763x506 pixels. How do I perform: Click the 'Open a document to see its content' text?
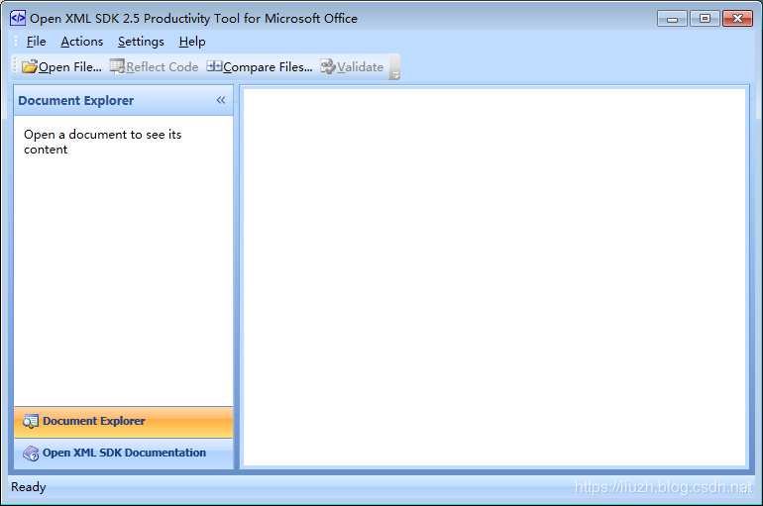[103, 142]
